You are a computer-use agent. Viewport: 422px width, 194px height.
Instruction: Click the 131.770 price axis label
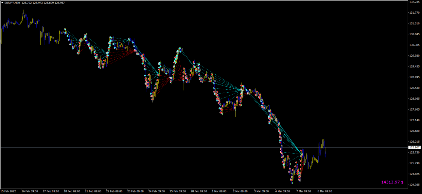[x=414, y=13]
